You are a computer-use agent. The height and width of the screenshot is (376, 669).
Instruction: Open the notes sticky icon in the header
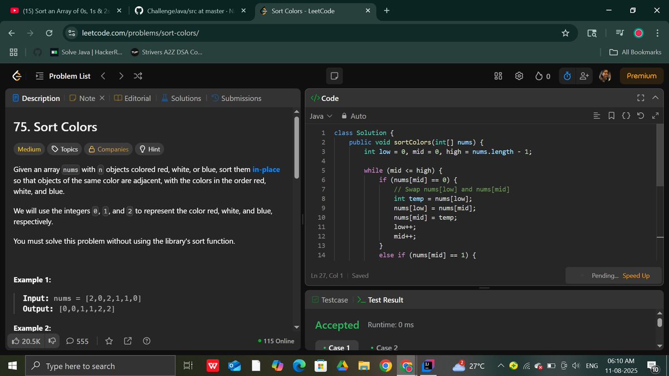click(333, 76)
